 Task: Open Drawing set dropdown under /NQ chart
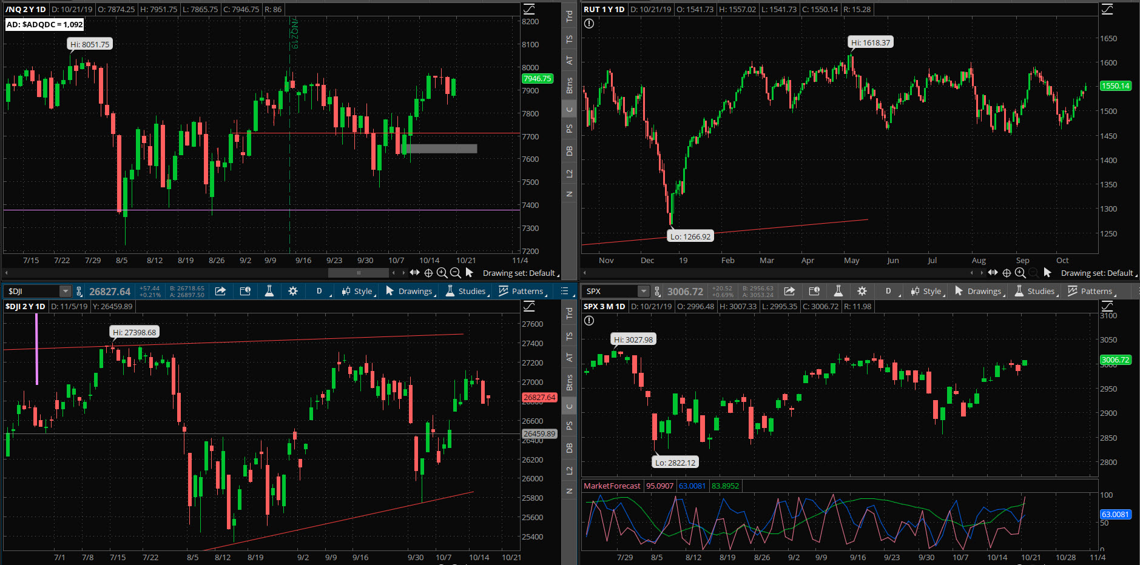point(521,273)
